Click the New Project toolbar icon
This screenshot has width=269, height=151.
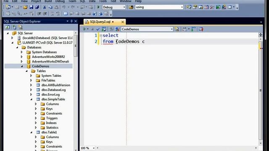pos(8,7)
